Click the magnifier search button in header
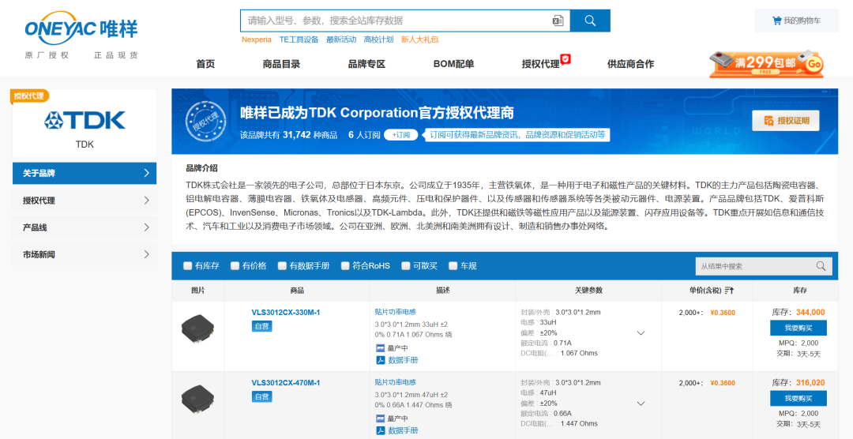Viewport: 853px width, 439px height. click(x=590, y=21)
